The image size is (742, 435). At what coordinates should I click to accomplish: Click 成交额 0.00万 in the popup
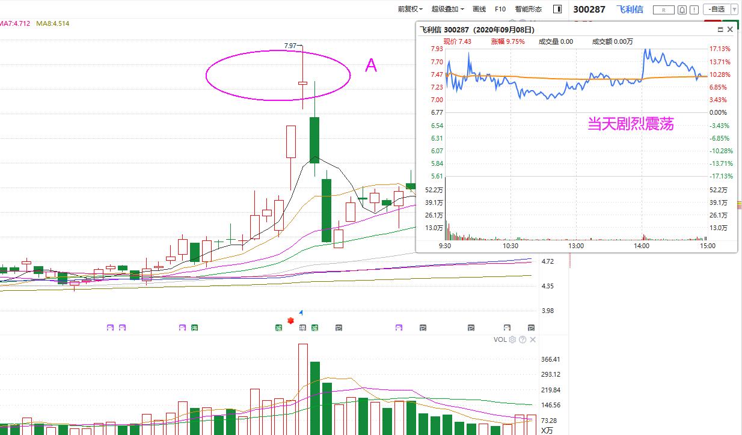(x=613, y=41)
